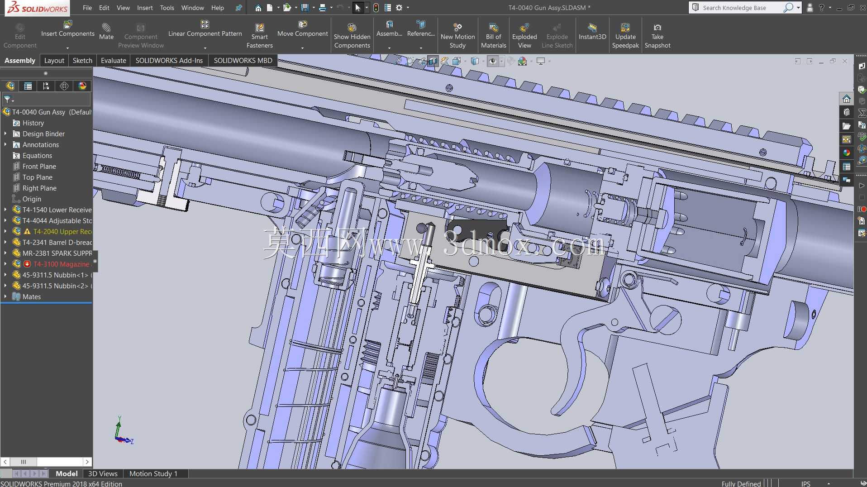867x487 pixels.
Task: Select the Equations item
Action: pyautogui.click(x=38, y=156)
